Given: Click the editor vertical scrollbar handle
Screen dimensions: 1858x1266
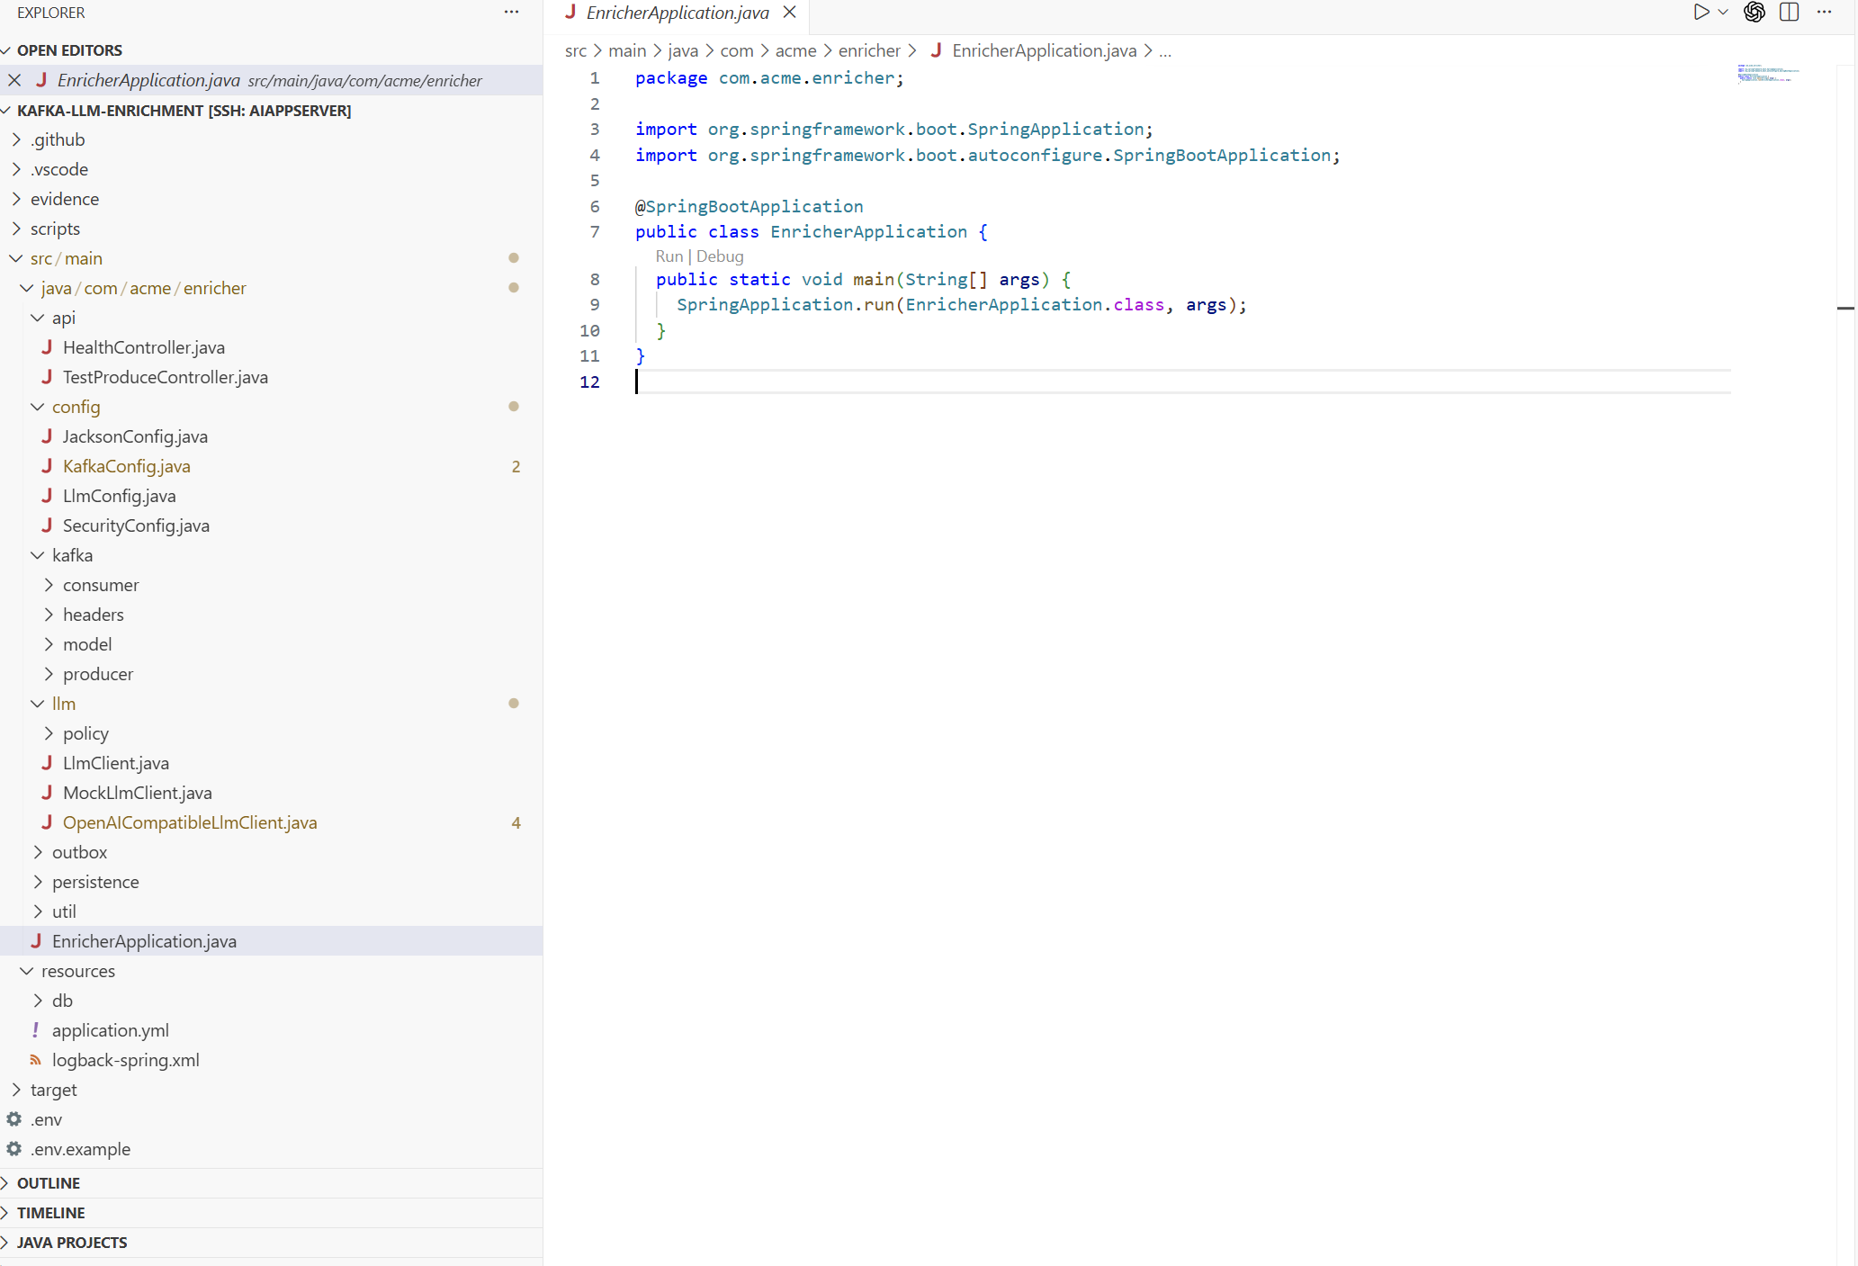Looking at the screenshot, I should [1845, 308].
